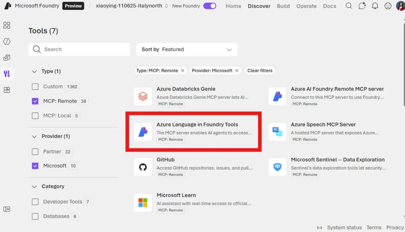Open the Microsoft Learn tool title
This screenshot has width=405, height=232.
176,195
